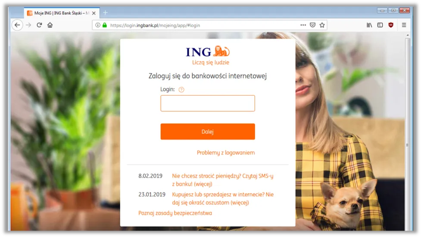Open the uBlock Origin shield extension

coord(391,25)
